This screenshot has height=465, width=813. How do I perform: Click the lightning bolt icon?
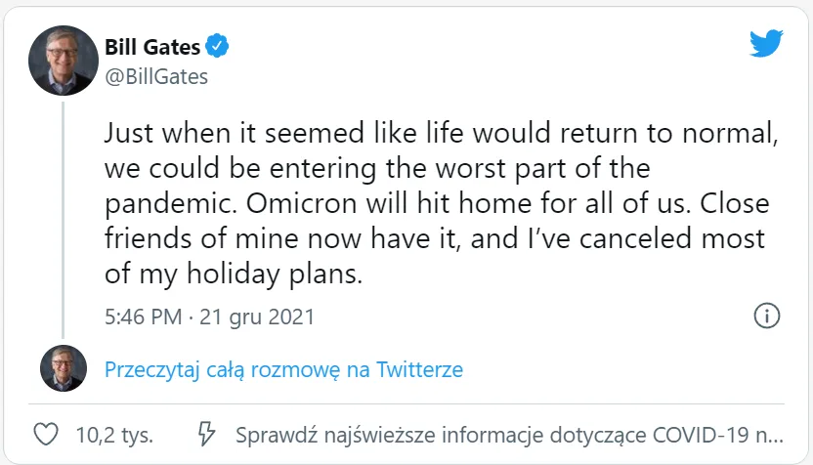tap(206, 433)
